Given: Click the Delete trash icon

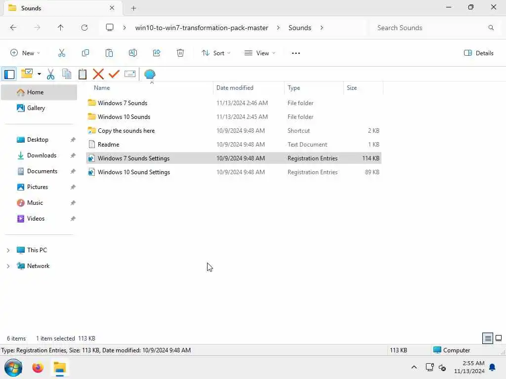Looking at the screenshot, I should coord(180,53).
